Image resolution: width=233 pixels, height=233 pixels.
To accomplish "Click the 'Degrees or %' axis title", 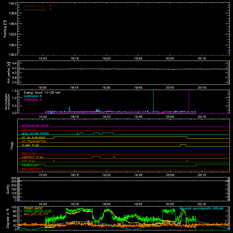I will point(8,218).
